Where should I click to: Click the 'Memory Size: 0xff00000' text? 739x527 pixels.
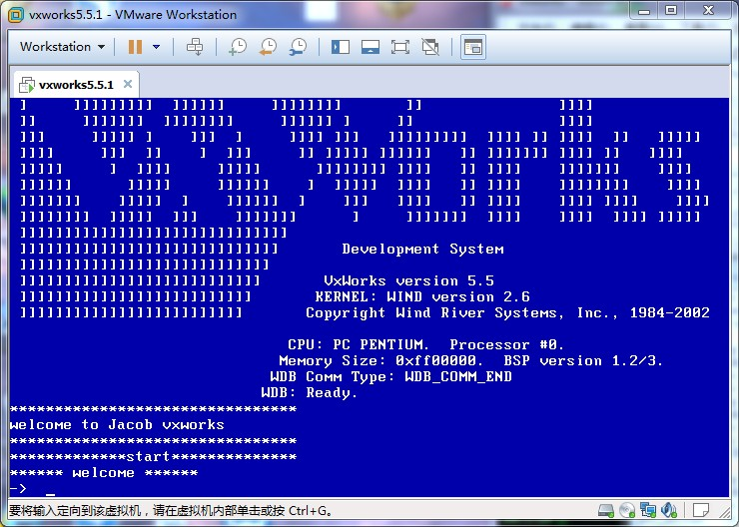coord(380,360)
